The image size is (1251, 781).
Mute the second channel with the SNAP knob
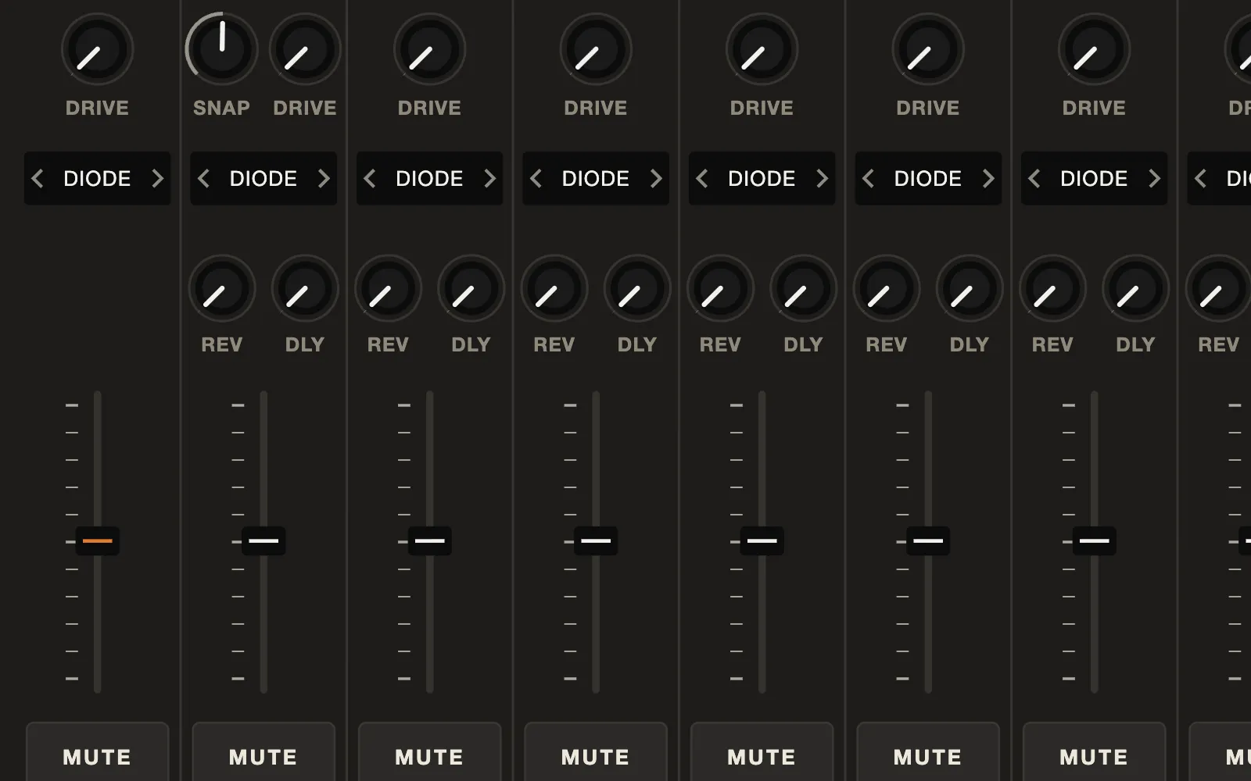[x=263, y=752]
